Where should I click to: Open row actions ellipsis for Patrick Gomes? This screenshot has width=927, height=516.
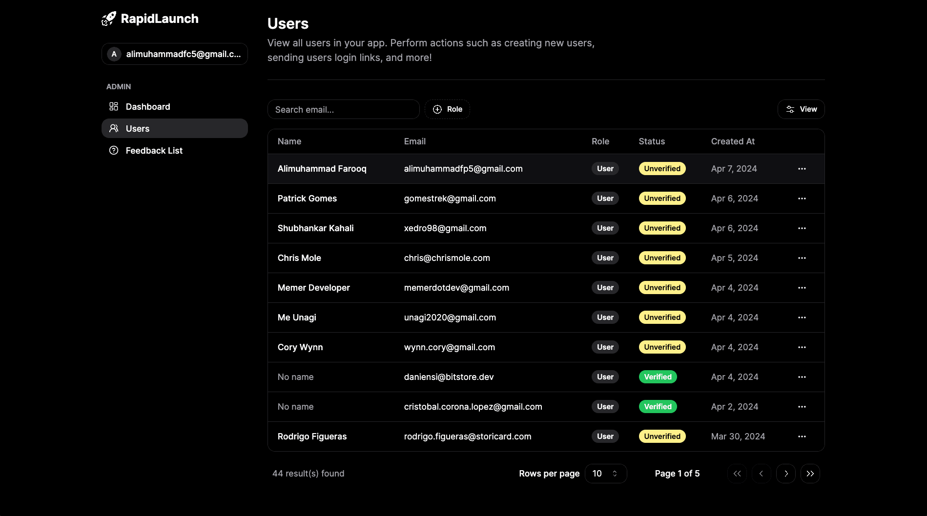(x=802, y=198)
